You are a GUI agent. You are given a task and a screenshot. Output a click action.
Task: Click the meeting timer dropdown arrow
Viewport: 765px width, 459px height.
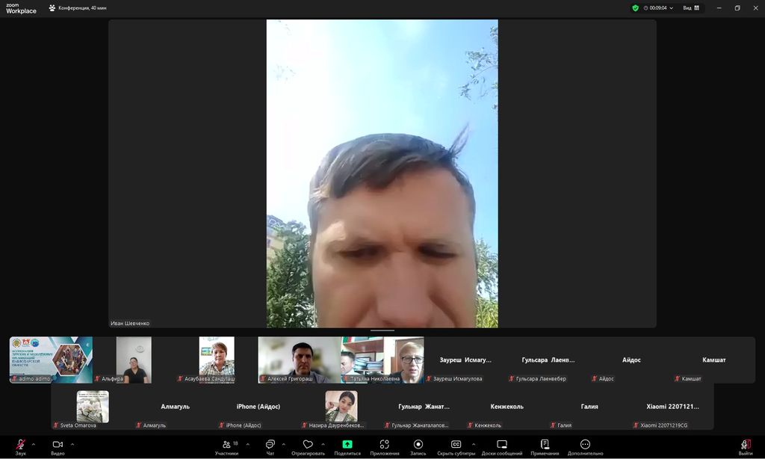[x=671, y=8]
